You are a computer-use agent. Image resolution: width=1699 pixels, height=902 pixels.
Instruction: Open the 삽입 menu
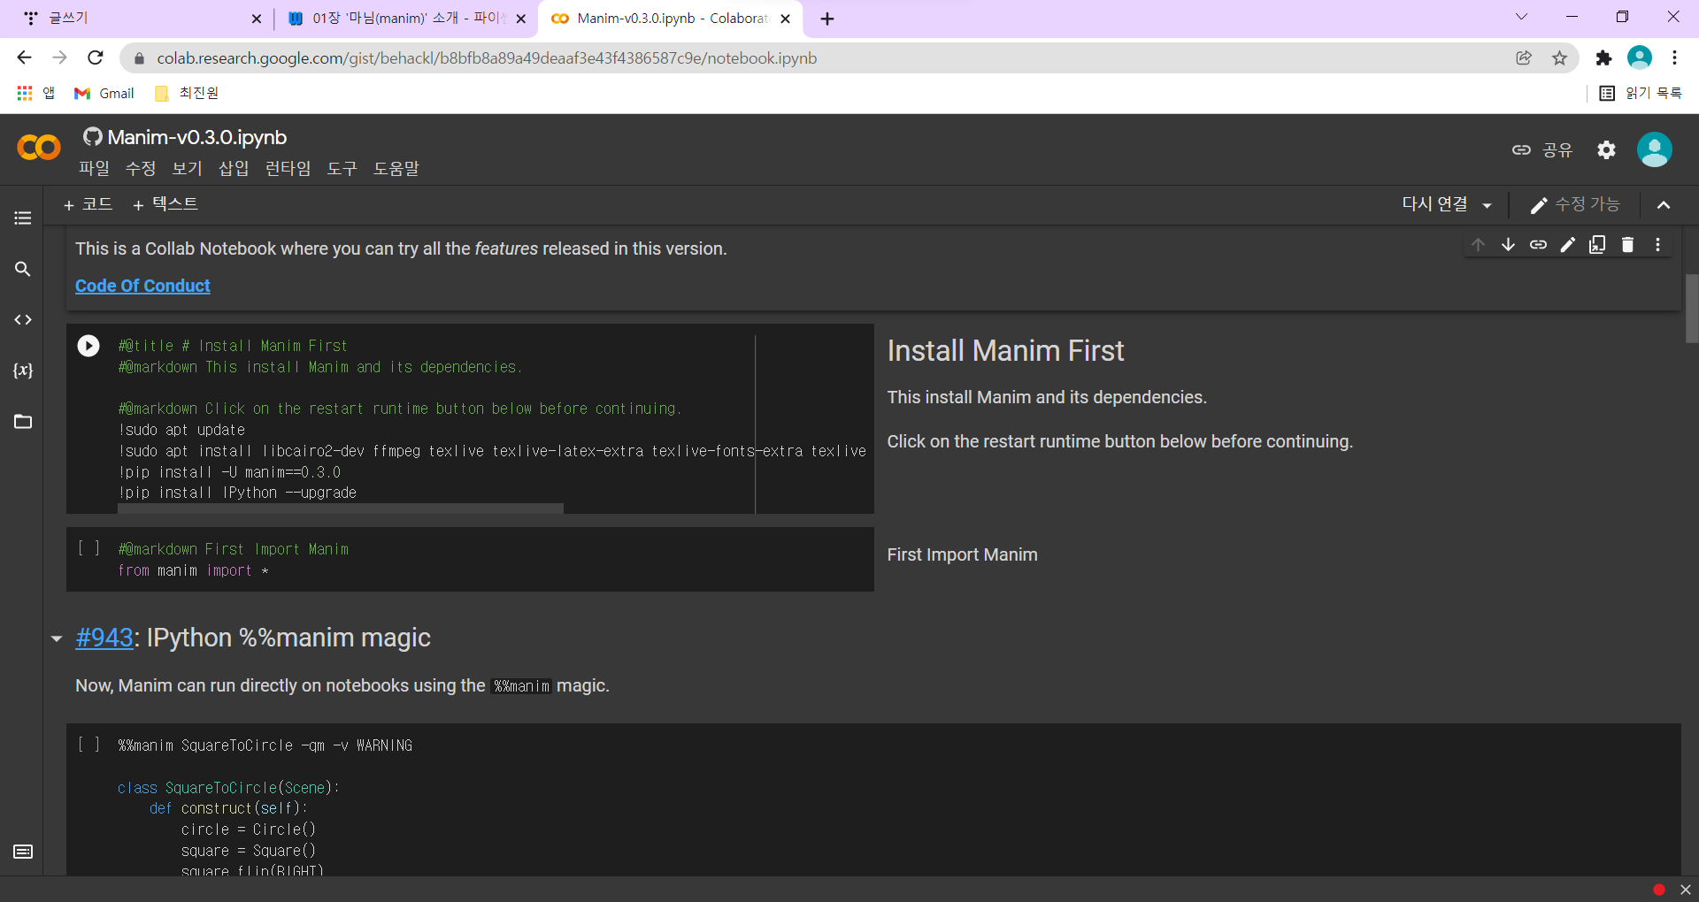click(234, 168)
